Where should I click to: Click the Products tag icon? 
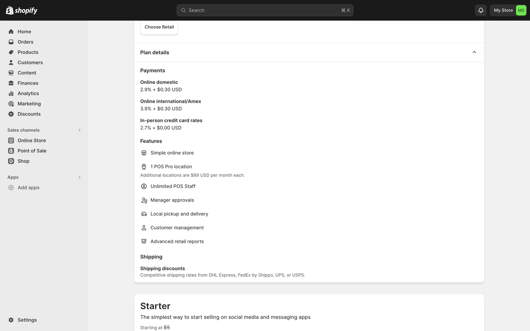(11, 52)
